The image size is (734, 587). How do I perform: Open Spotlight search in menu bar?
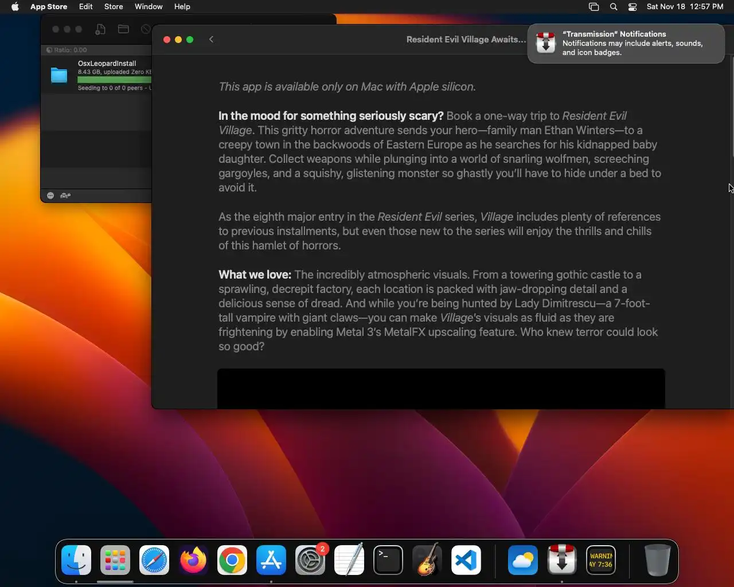point(614,7)
